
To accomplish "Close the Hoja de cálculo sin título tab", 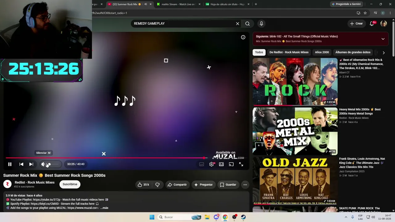I will pos(248,4).
